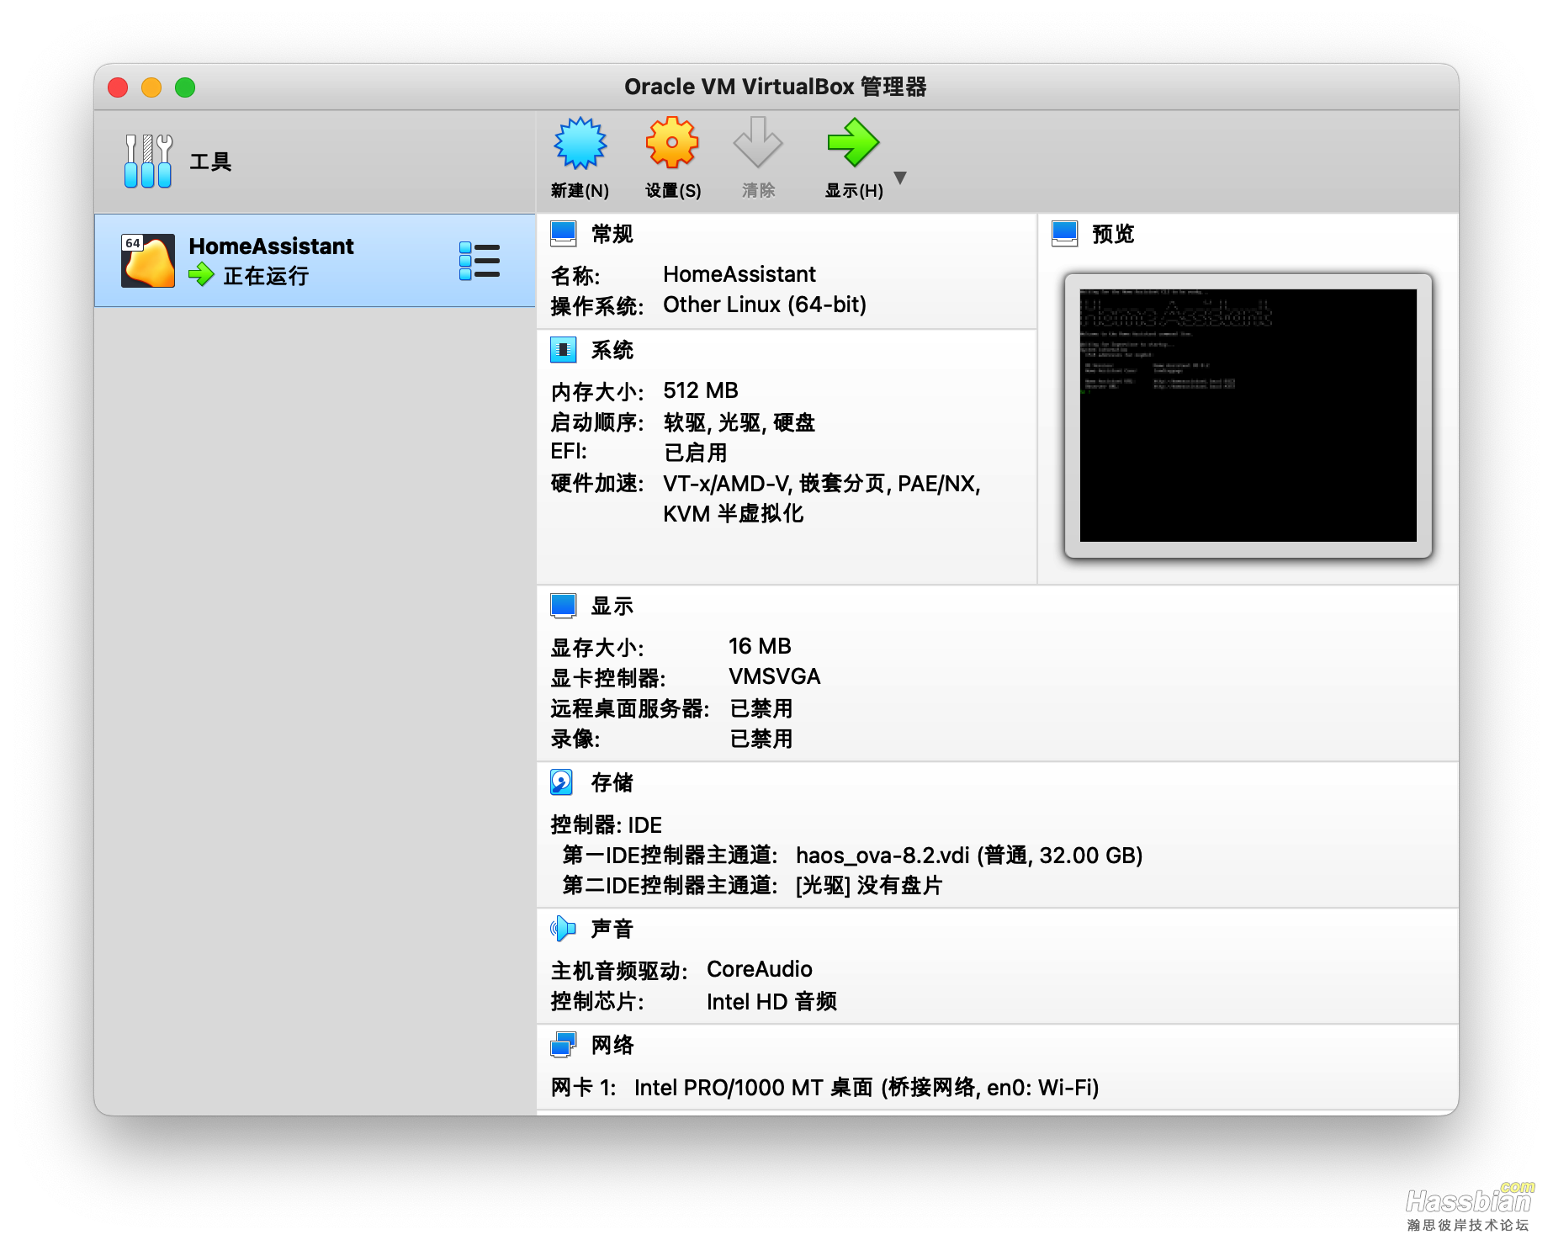Select the 工具 tools icon
The image size is (1553, 1240).
(x=148, y=161)
